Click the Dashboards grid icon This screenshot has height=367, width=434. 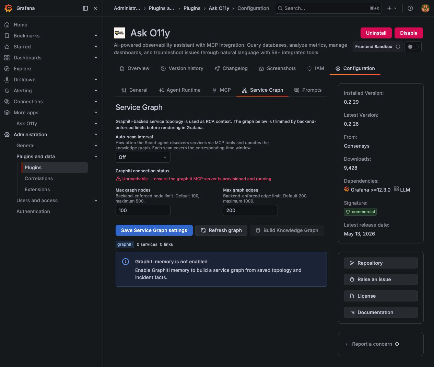click(x=7, y=58)
